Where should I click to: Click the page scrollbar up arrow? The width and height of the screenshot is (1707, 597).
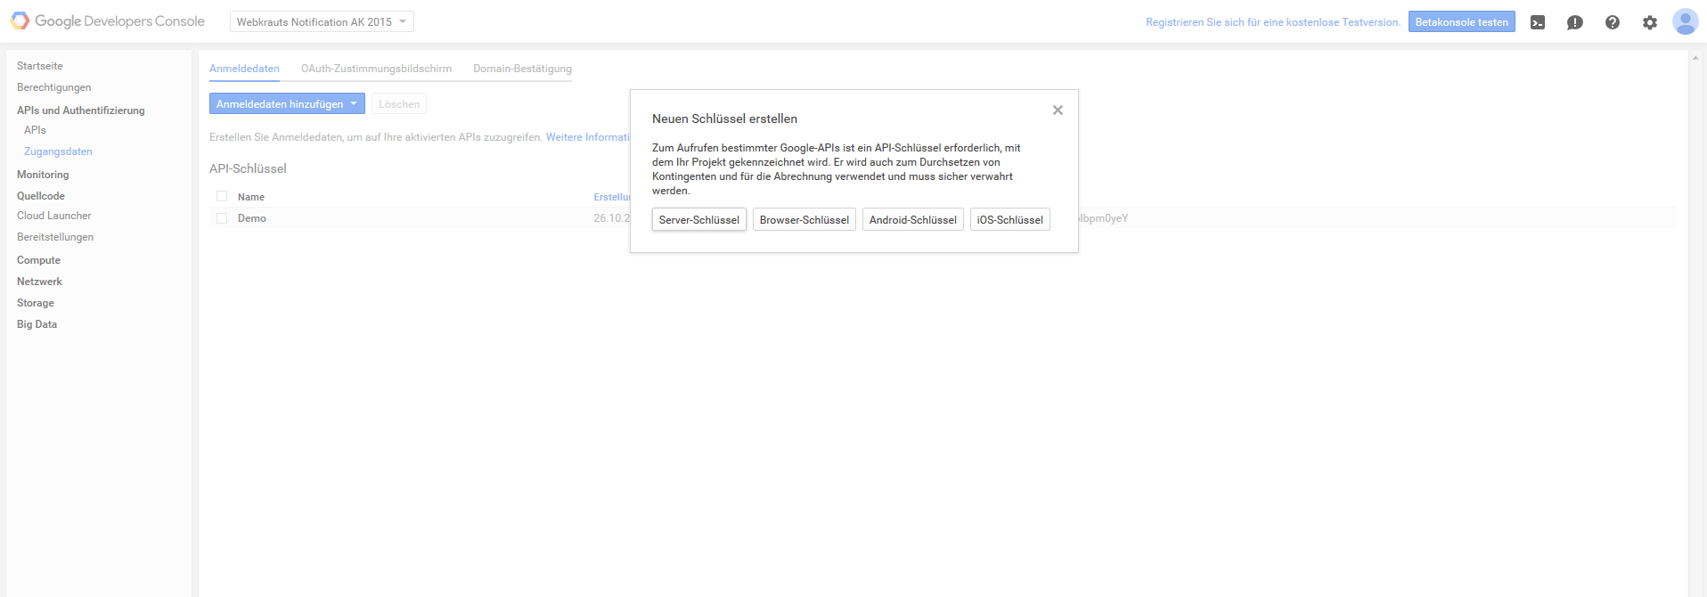tap(1695, 57)
